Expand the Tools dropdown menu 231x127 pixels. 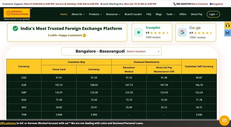coord(171,14)
